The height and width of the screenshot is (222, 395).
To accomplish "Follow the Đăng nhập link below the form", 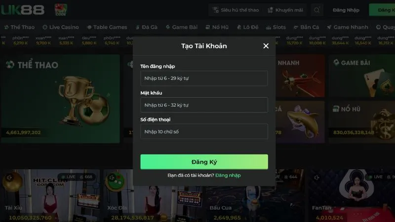I will tap(228, 176).
